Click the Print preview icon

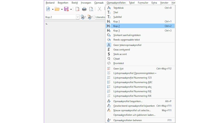pyautogui.click(x=91, y=9)
